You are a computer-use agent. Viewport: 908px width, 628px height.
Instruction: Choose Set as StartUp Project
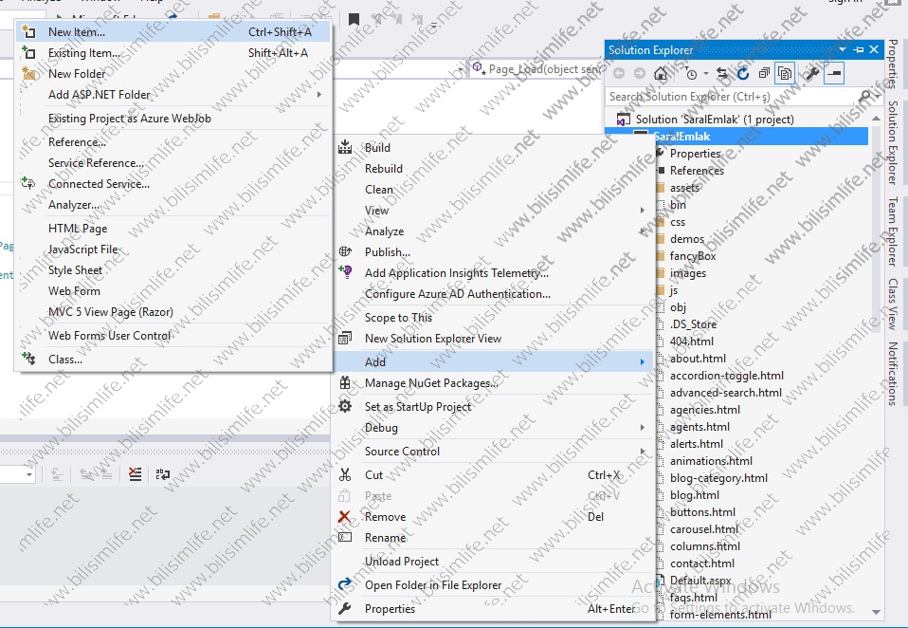click(495, 407)
